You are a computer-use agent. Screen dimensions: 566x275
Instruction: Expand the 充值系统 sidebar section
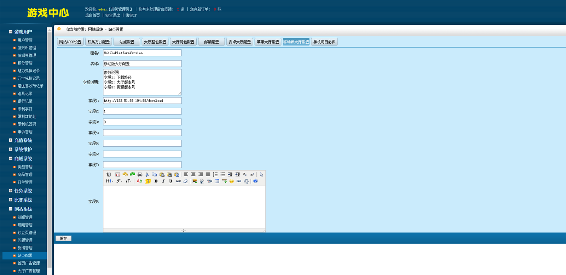pyautogui.click(x=11, y=140)
